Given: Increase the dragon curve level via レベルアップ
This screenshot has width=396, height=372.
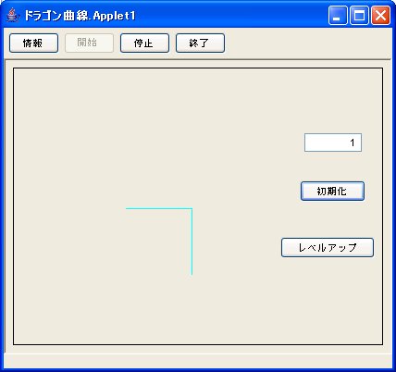Looking at the screenshot, I should click(328, 247).
